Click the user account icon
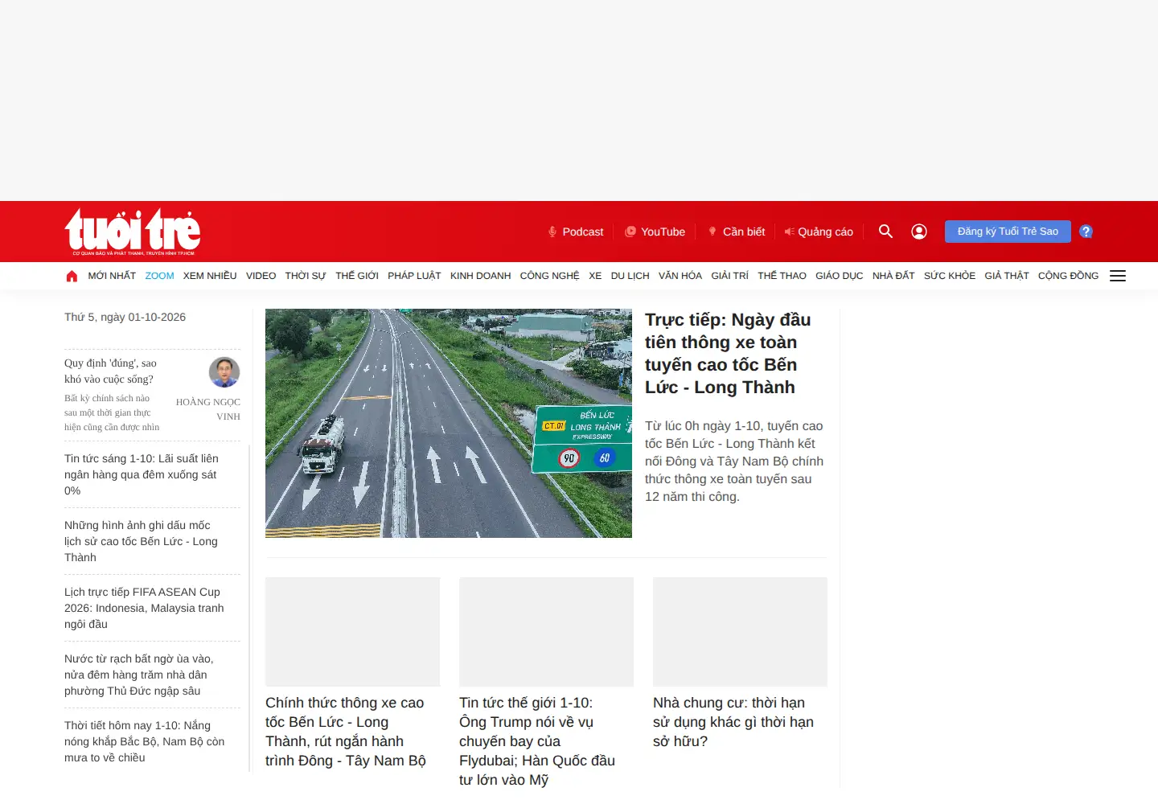 point(919,232)
